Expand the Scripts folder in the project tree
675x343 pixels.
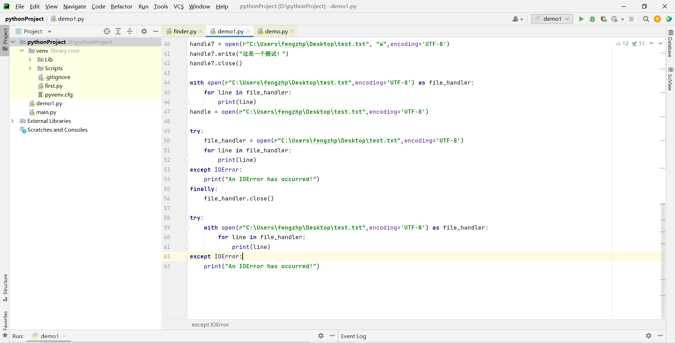[30, 68]
